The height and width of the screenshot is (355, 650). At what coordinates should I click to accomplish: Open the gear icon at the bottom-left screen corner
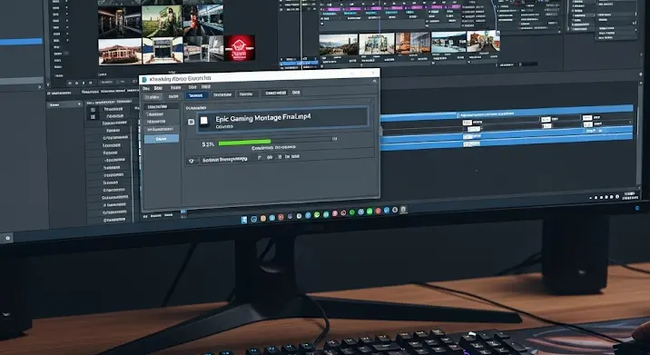(x=7, y=238)
